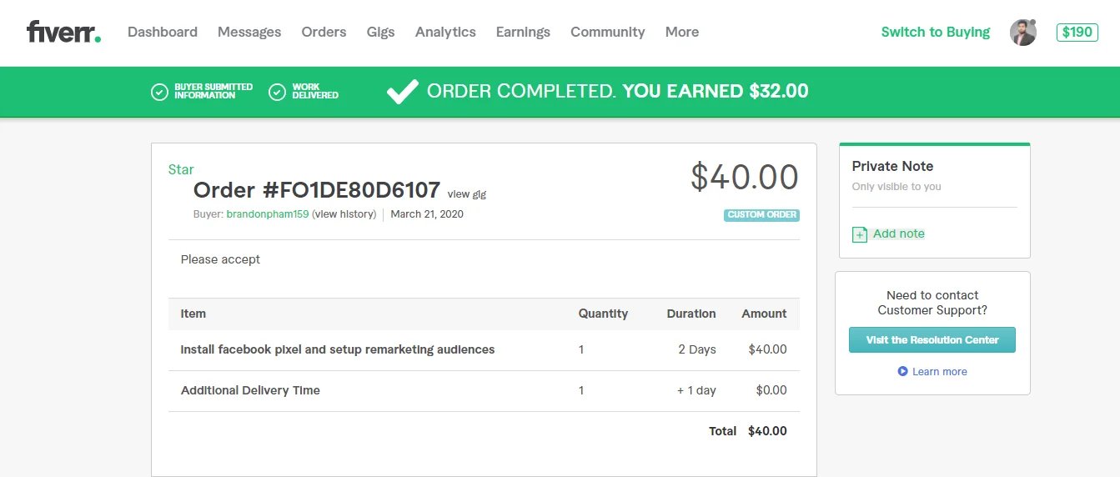Click the Buyer Submitted Information checkmark
The width and height of the screenshot is (1120, 477).
point(159,92)
